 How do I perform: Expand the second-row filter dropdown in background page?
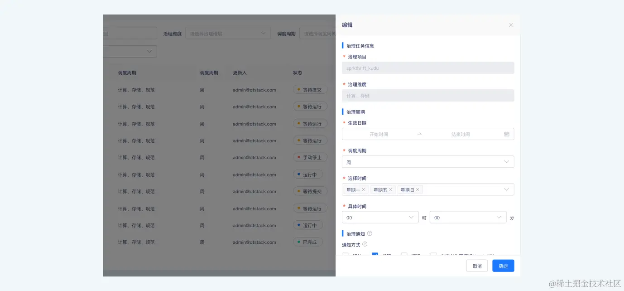click(x=130, y=52)
